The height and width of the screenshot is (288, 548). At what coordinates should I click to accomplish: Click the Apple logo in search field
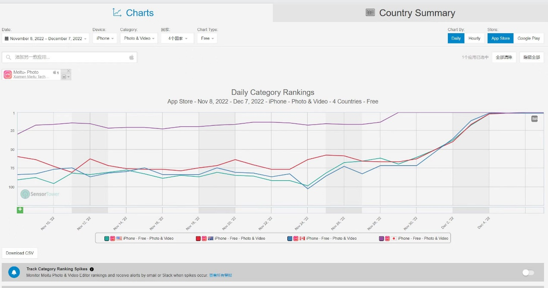(132, 57)
